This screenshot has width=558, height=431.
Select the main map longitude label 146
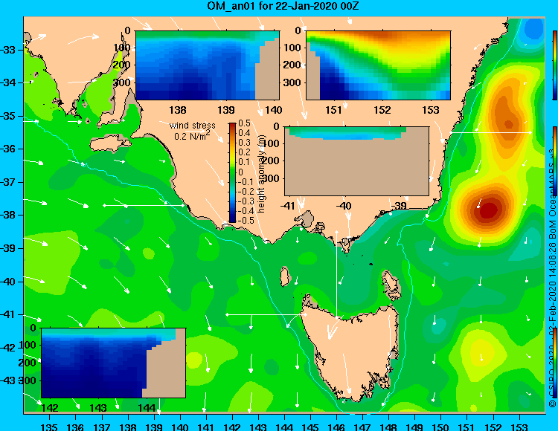(336, 427)
